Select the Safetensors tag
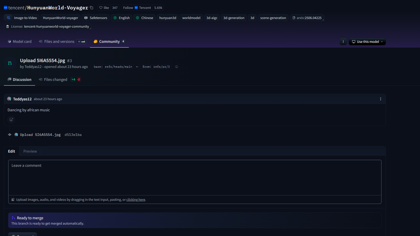Image resolution: width=420 pixels, height=236 pixels. click(96, 18)
